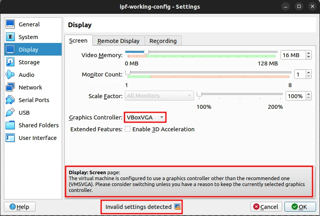Select the Audio speaker icon

pos(10,75)
